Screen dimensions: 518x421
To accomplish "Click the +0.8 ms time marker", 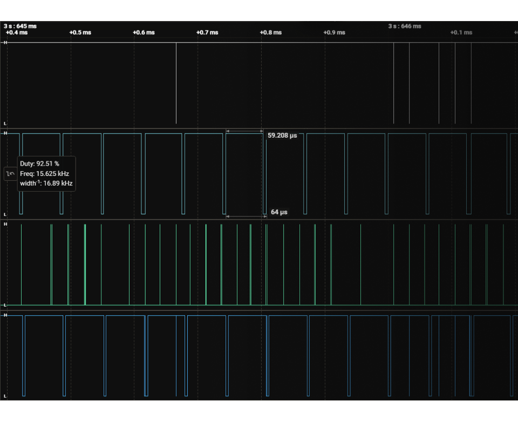I will click(270, 32).
